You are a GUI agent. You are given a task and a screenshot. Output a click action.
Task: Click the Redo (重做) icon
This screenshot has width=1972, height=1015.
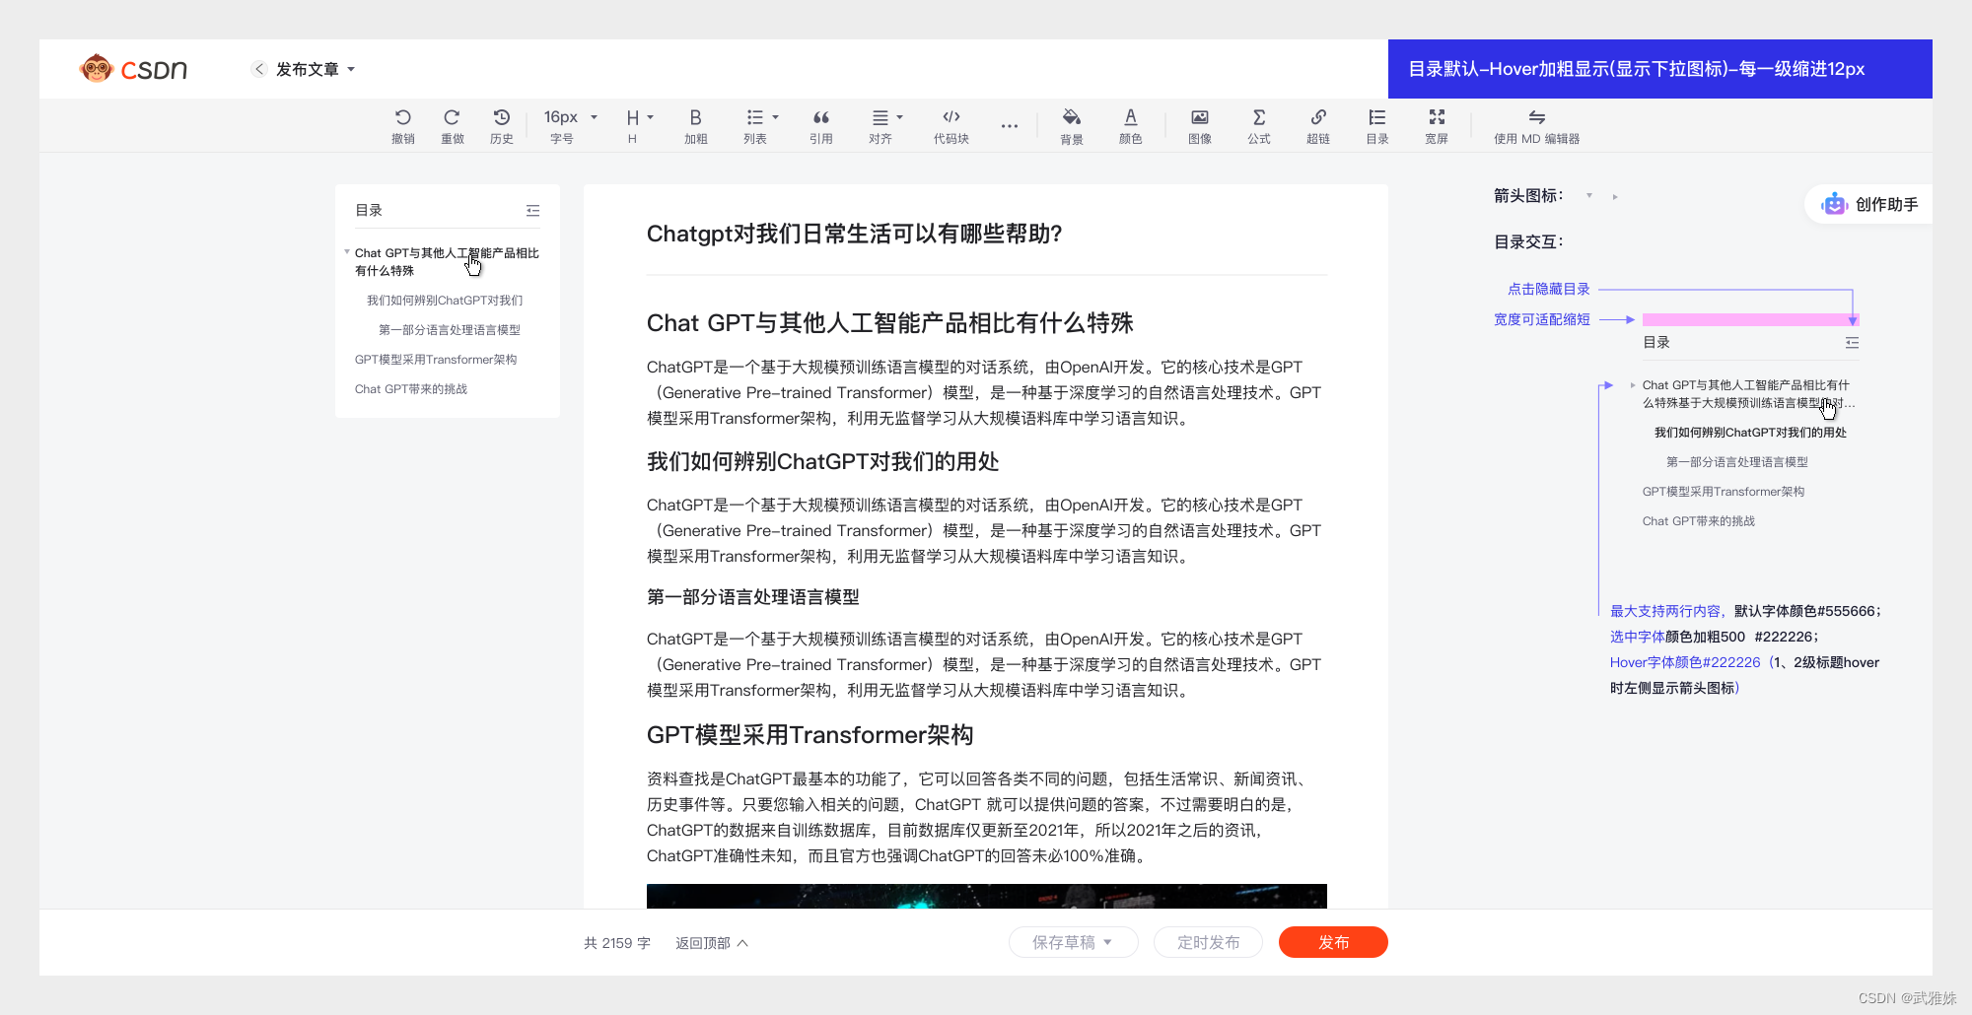click(x=452, y=117)
